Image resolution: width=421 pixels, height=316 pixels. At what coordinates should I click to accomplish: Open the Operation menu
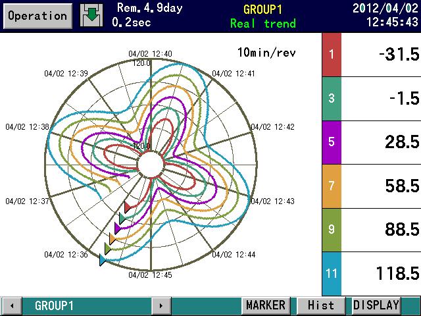pos(37,16)
